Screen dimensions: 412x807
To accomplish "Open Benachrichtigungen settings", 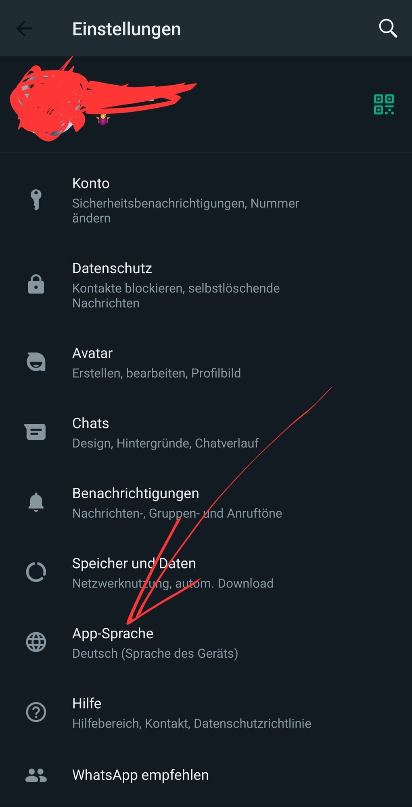I will [206, 503].
